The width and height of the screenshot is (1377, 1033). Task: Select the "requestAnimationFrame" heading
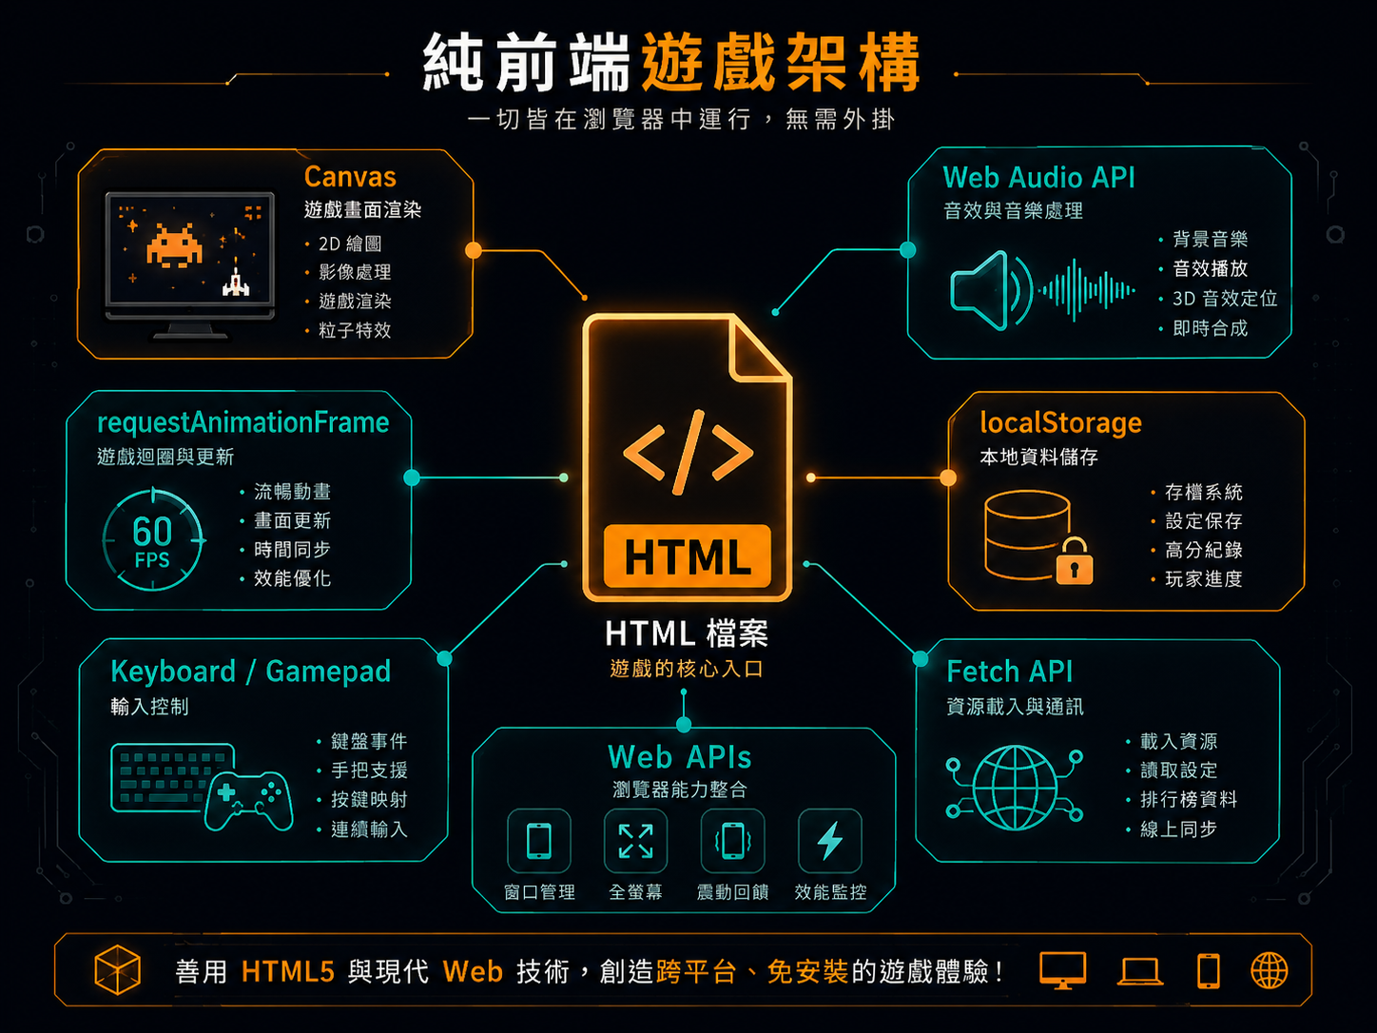pyautogui.click(x=243, y=422)
